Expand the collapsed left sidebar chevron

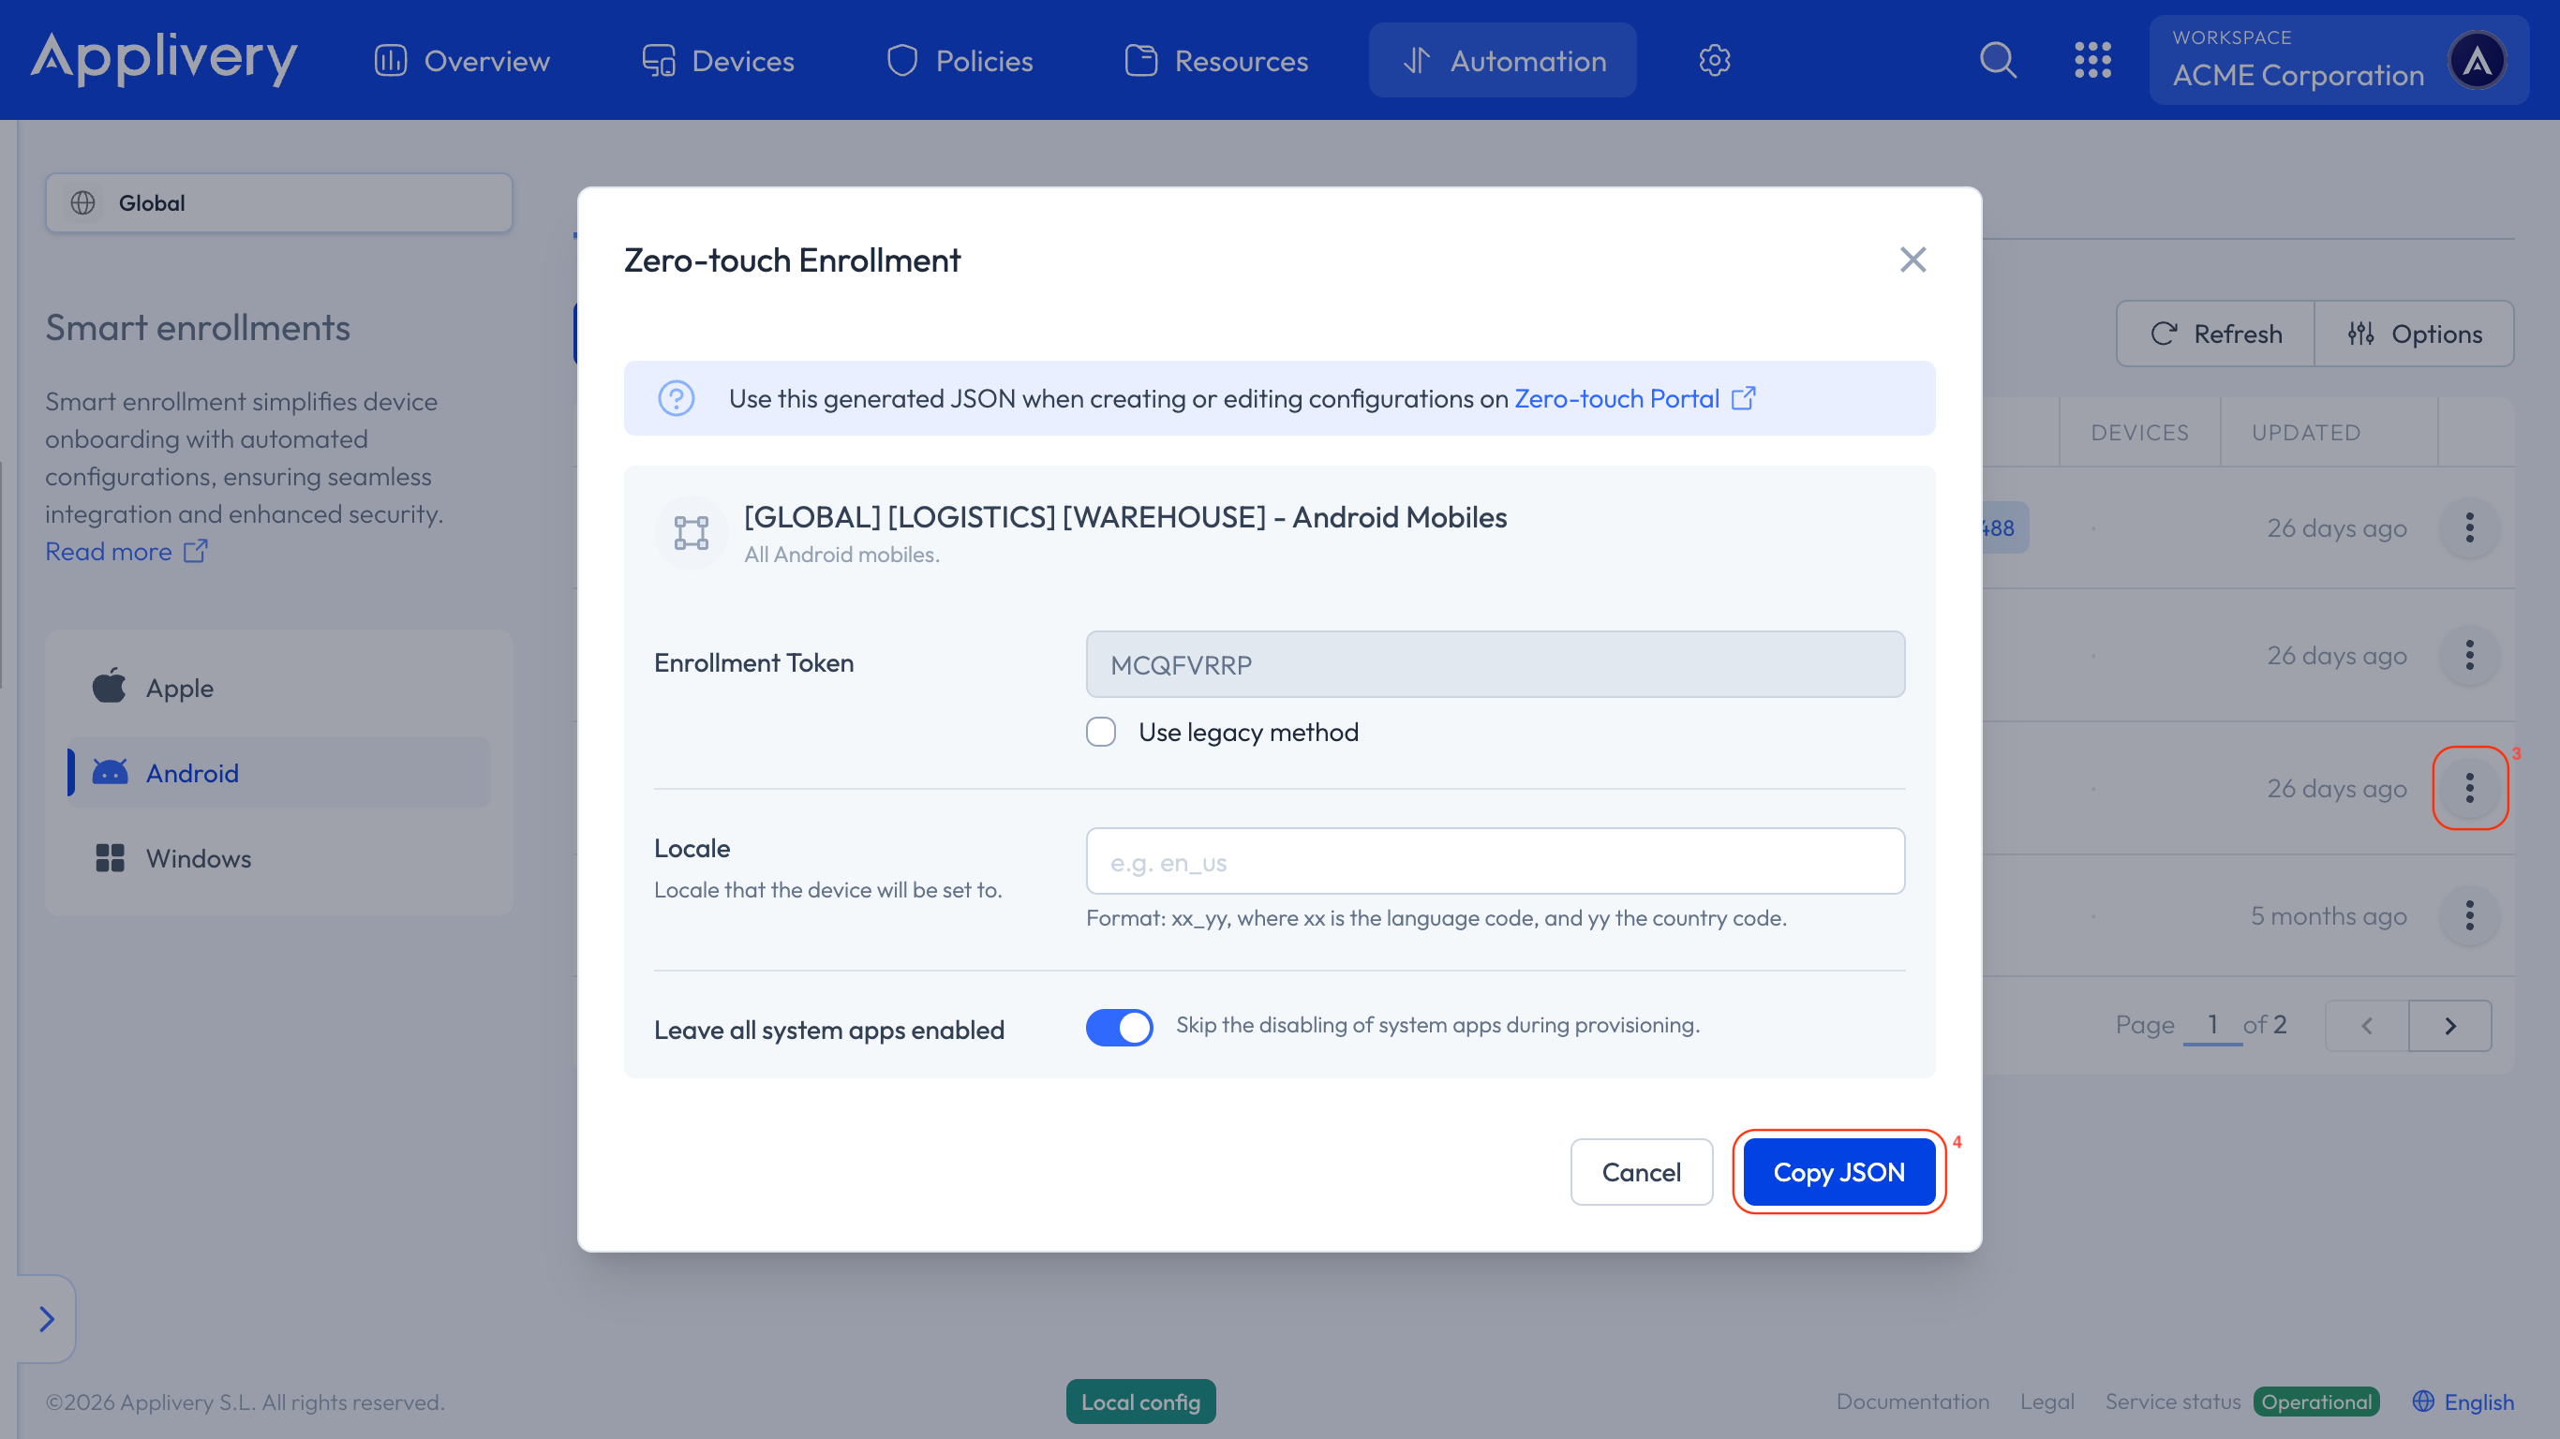point(46,1319)
